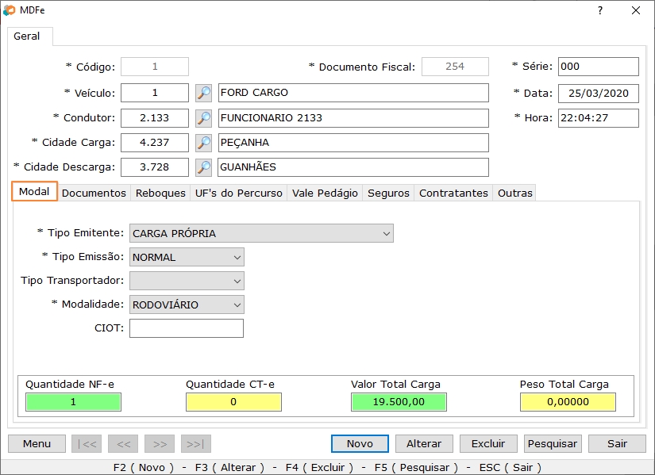Search for a Condutor using the magnifier
Screen dimensions: 655x475
pyautogui.click(x=202, y=117)
